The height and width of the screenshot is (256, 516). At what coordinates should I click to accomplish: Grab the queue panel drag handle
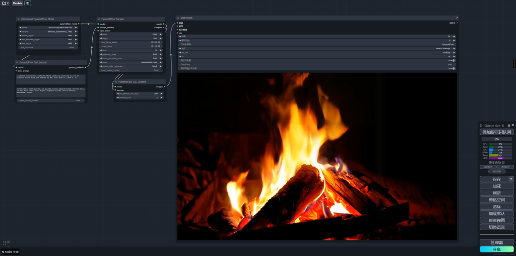coord(481,125)
